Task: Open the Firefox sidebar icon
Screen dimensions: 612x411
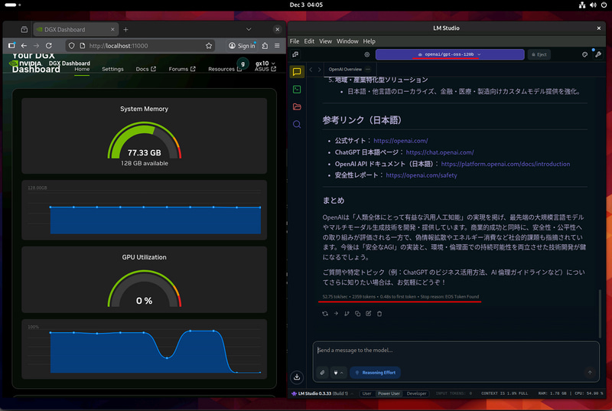Action: click(x=11, y=46)
